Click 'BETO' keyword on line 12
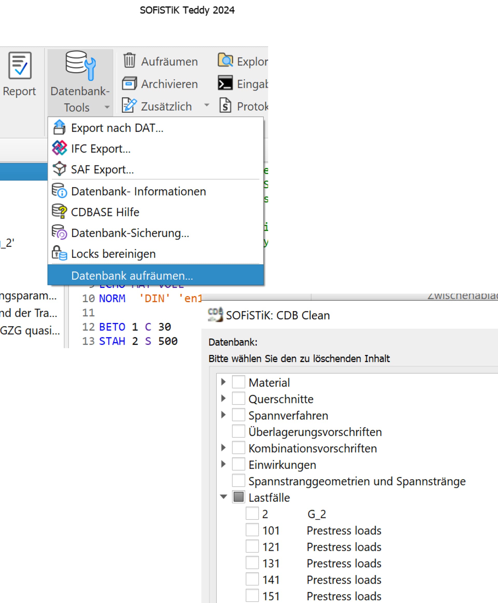498x603 pixels. click(x=112, y=327)
